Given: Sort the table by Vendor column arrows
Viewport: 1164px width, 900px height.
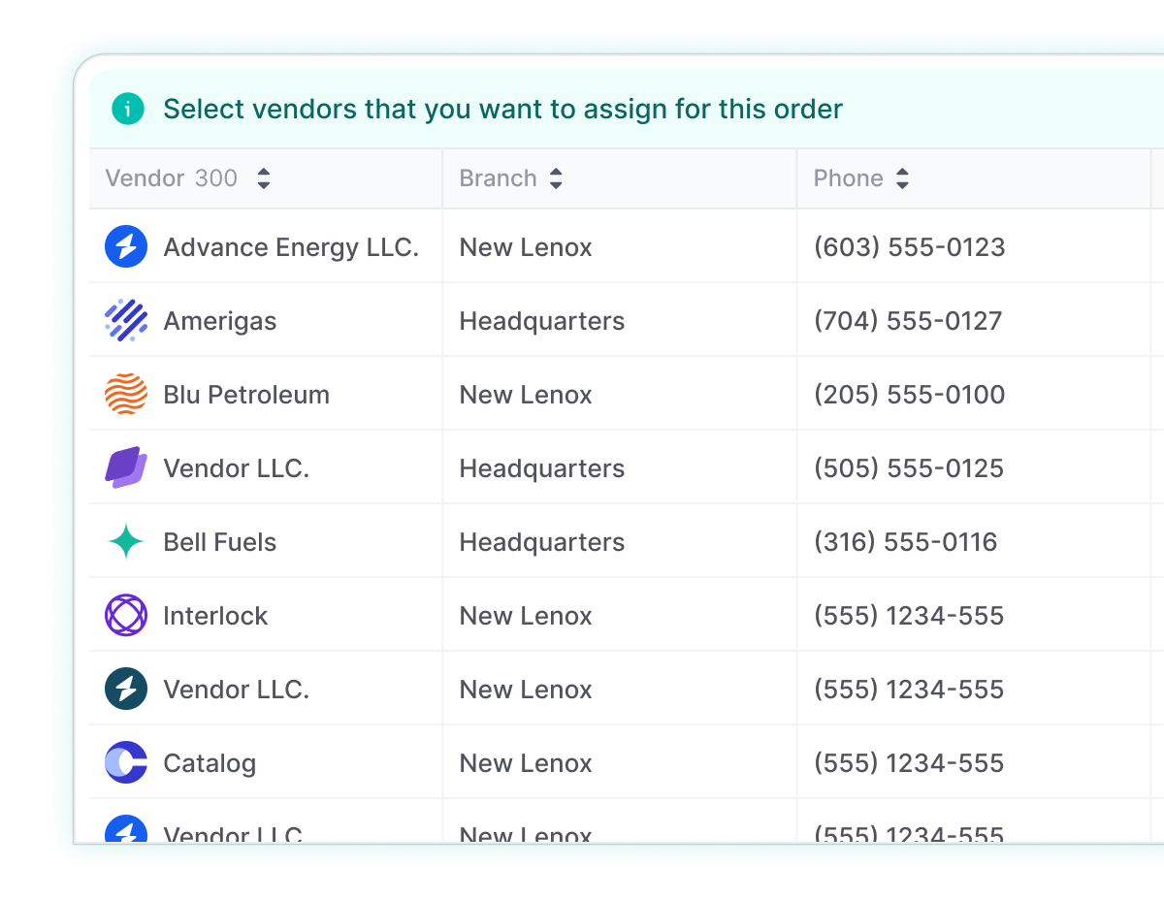Looking at the screenshot, I should point(263,178).
